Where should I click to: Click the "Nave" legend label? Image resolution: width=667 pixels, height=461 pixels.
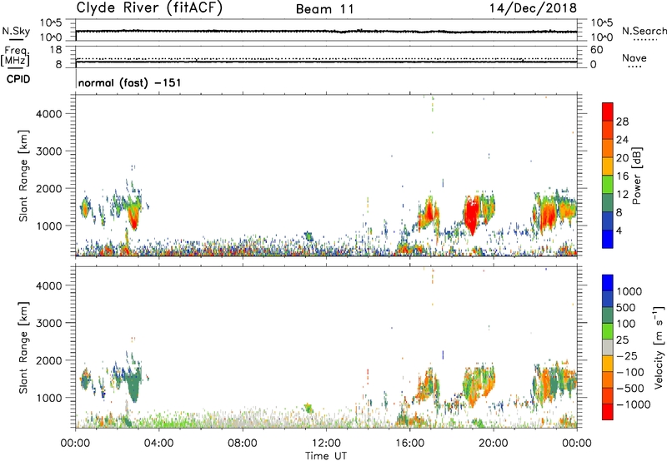coord(634,57)
